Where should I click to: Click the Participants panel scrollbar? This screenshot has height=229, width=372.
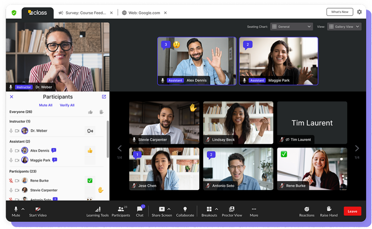click(108, 138)
